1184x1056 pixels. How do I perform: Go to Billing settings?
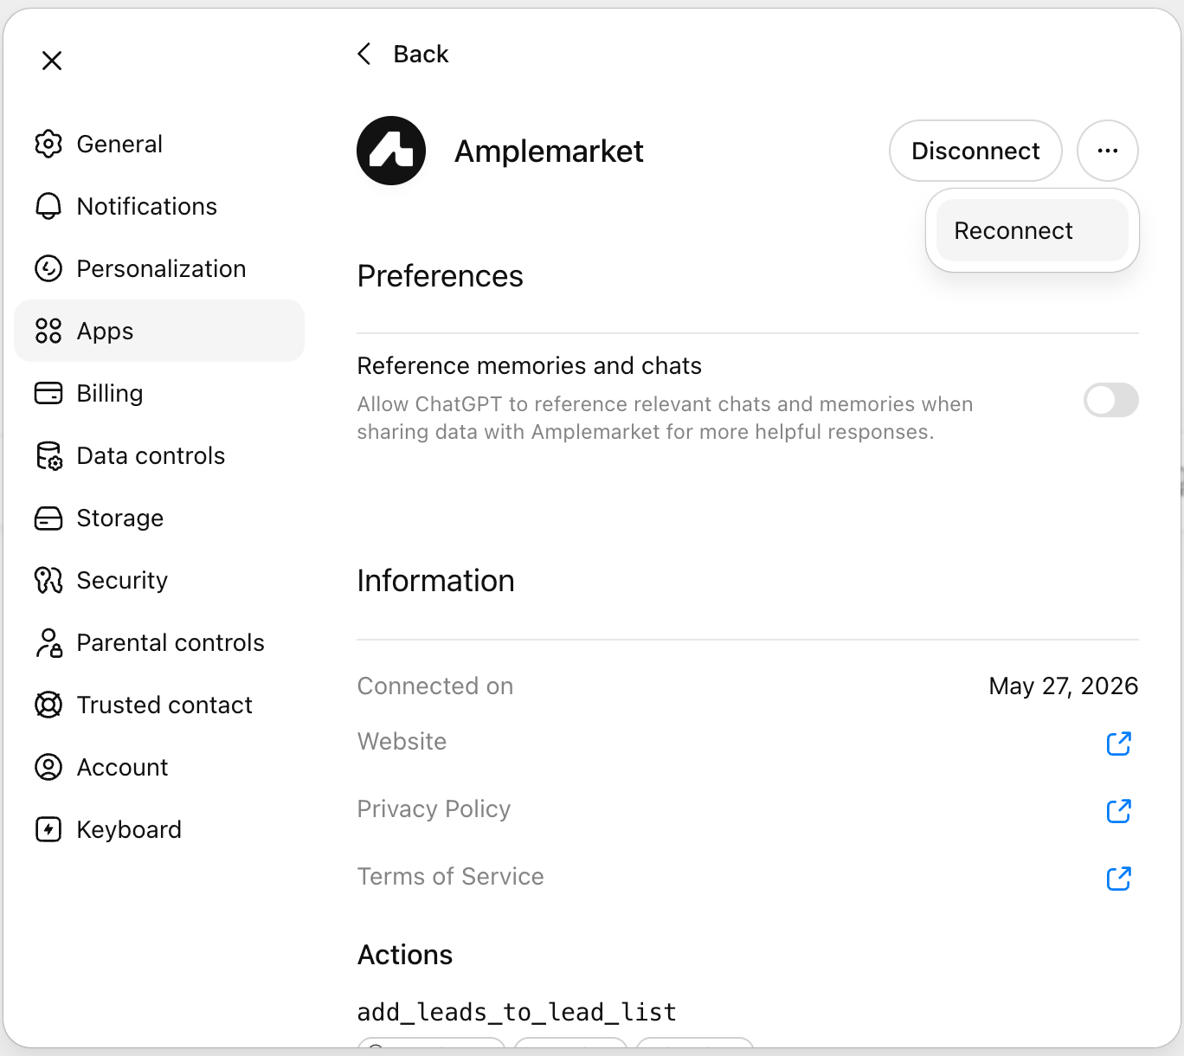(x=159, y=393)
